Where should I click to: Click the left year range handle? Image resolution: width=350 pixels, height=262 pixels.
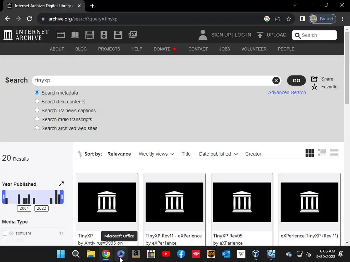pyautogui.click(x=4, y=197)
